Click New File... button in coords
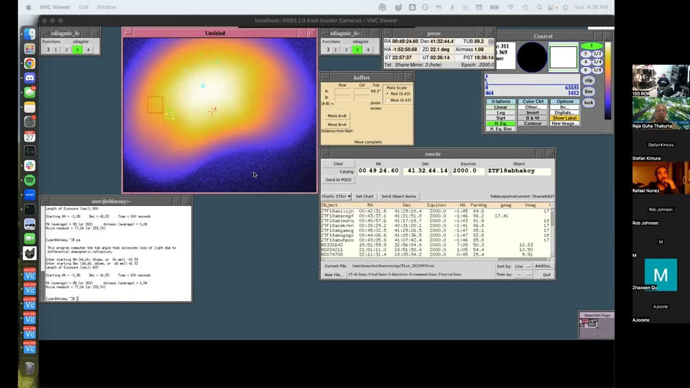 [334, 275]
